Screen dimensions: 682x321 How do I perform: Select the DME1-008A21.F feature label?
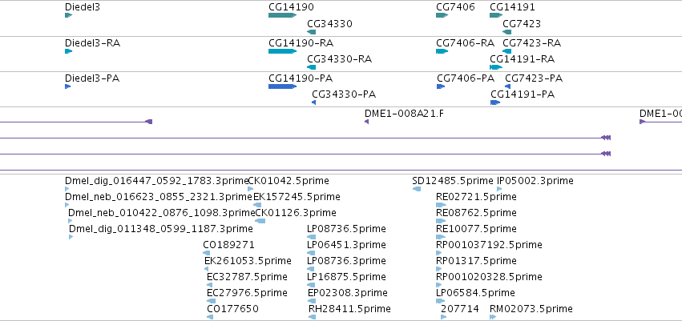click(405, 114)
